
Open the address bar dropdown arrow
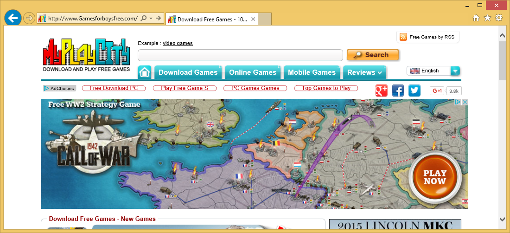click(151, 19)
